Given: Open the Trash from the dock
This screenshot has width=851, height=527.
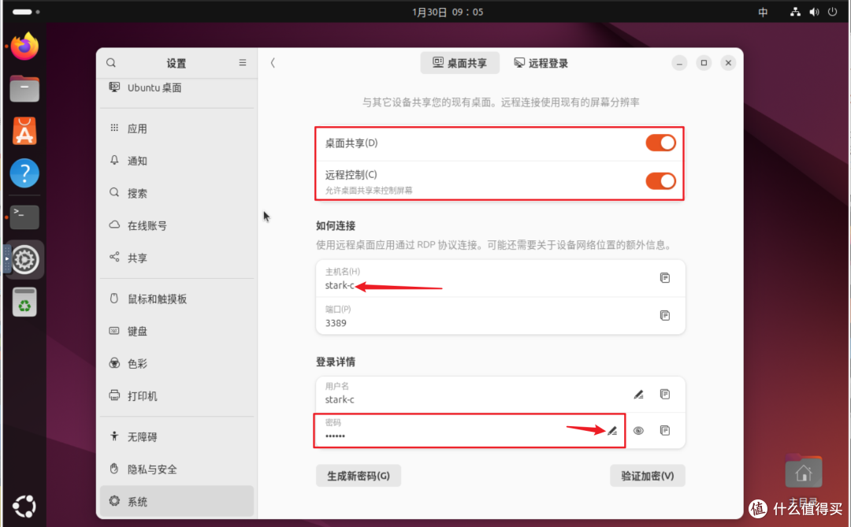Looking at the screenshot, I should pos(24,302).
